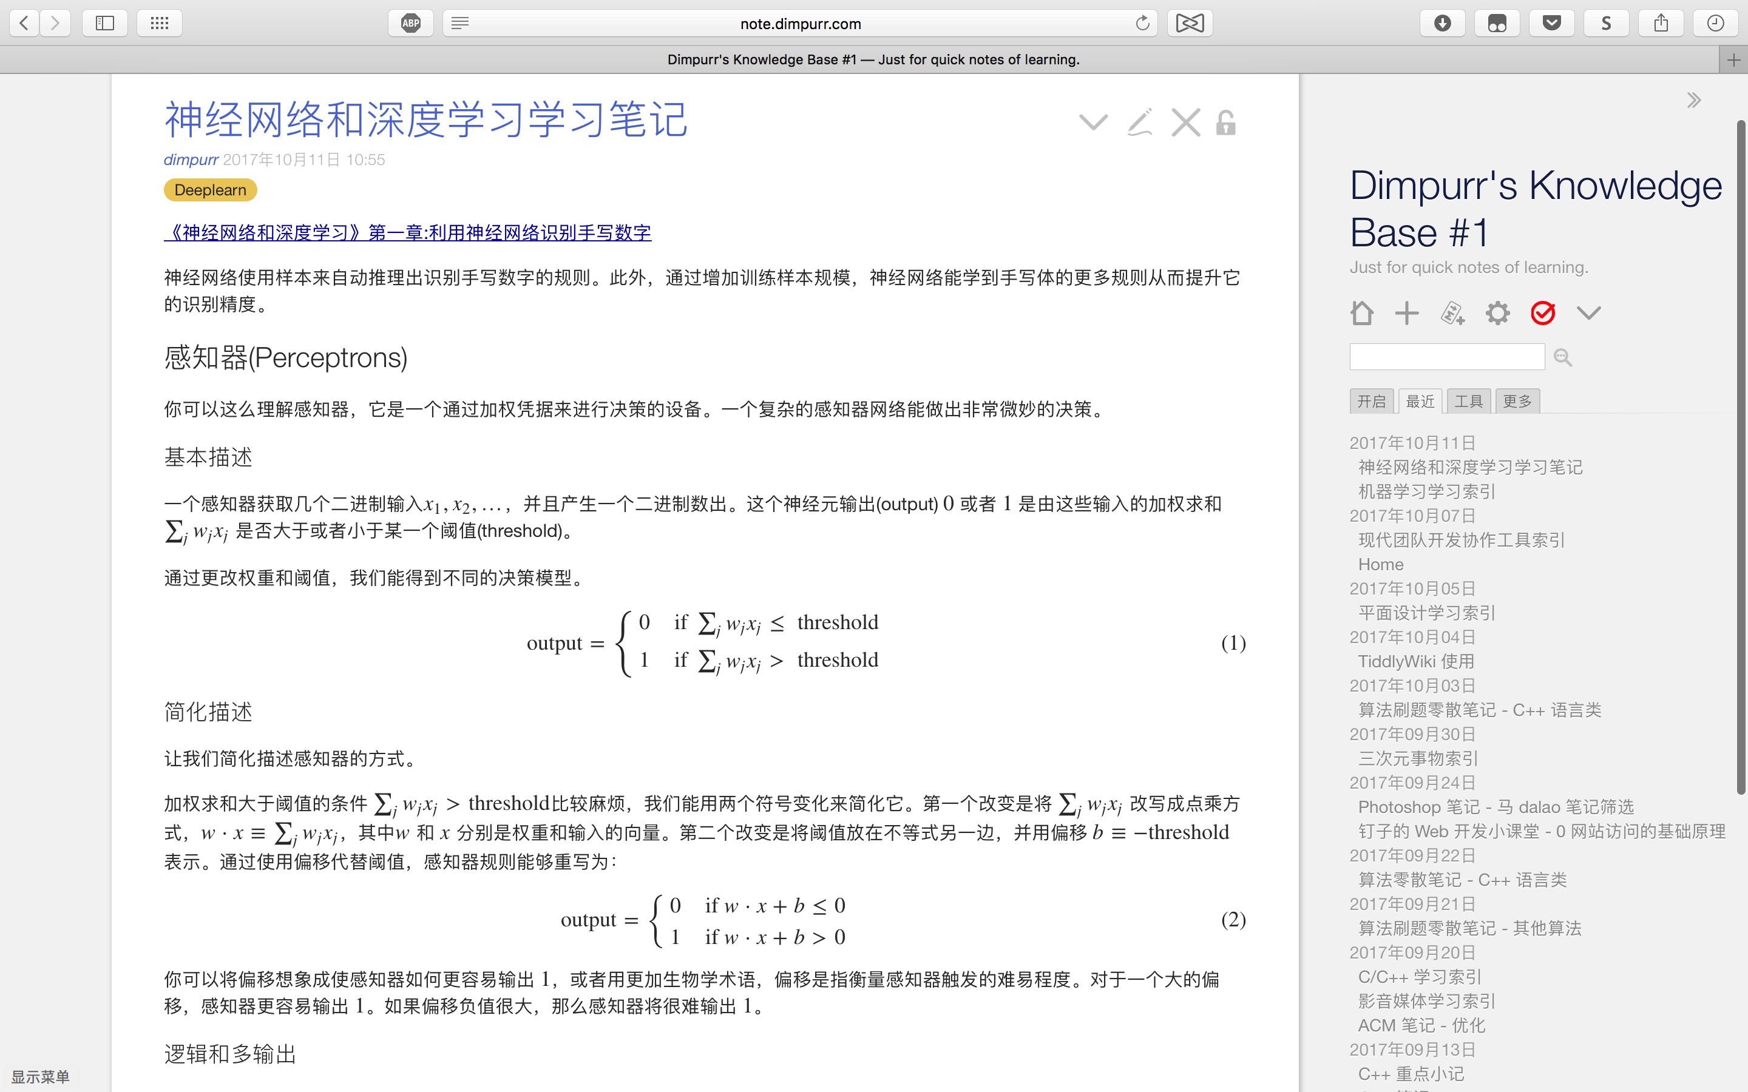Open the 机器学习学习索引 tiddler link

[1426, 492]
